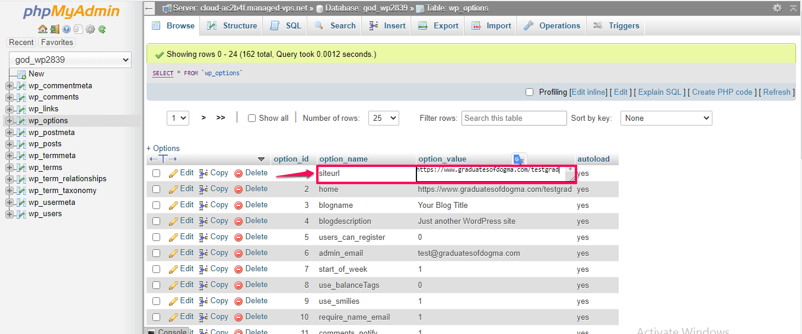This screenshot has height=334, width=802.
Task: Expand the wp_postmeta tree node
Action: coord(9,133)
